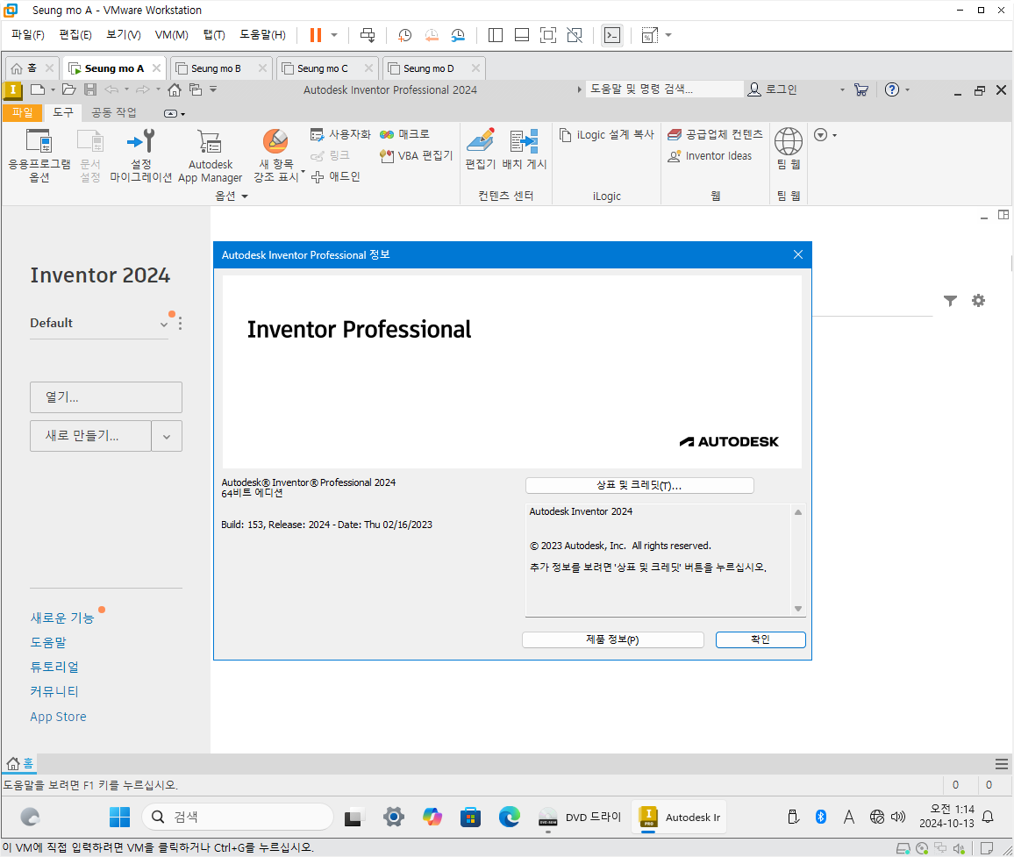Click VMware enter full screen icon
Viewport: 1014px width, 857px height.
[x=547, y=36]
